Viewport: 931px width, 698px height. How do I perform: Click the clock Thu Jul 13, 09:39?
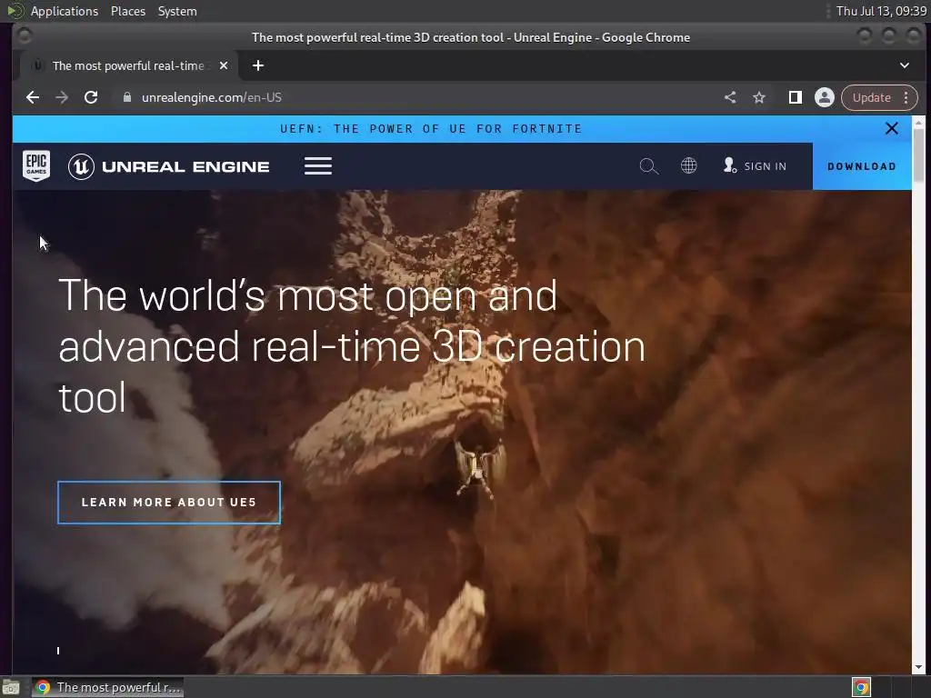[x=882, y=11]
